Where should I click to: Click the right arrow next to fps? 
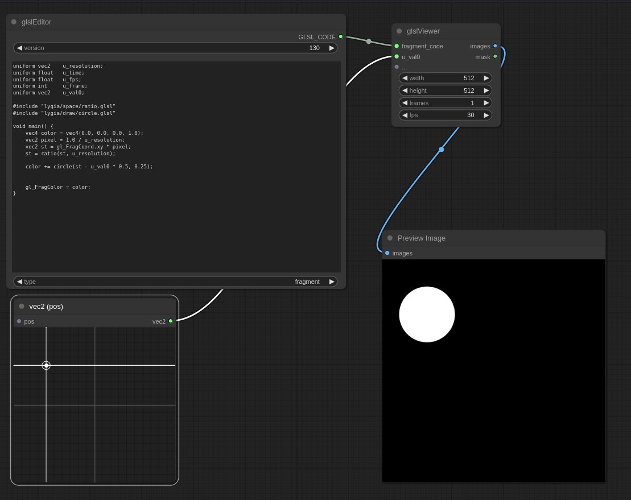point(486,115)
